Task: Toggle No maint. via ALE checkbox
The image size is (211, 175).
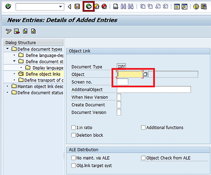Action: coord(73,158)
